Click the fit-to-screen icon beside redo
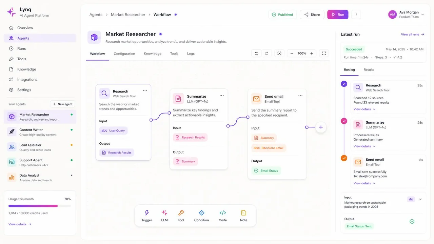Screen dimensions: 434x244 click(279, 54)
